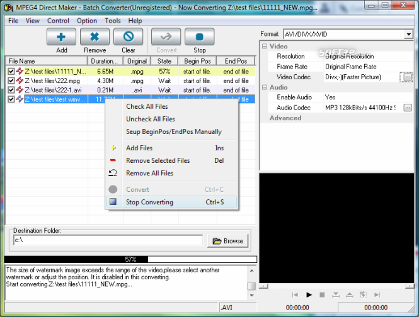The width and height of the screenshot is (419, 317).
Task: Sort by State column header
Action: tap(164, 61)
